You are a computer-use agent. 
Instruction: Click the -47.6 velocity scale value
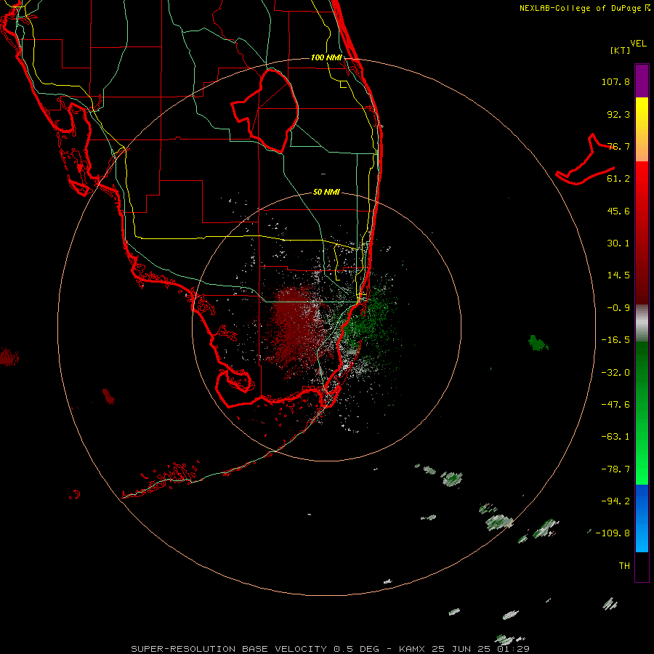tap(615, 405)
